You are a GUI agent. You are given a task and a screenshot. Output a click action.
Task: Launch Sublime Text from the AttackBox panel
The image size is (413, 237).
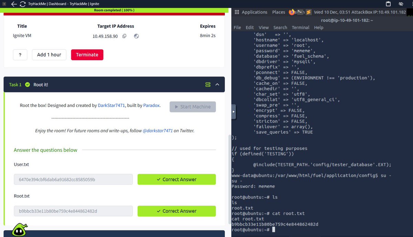click(308, 12)
